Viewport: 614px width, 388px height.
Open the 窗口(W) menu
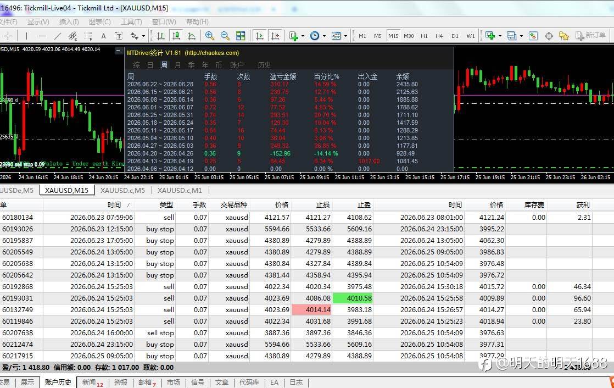164,22
